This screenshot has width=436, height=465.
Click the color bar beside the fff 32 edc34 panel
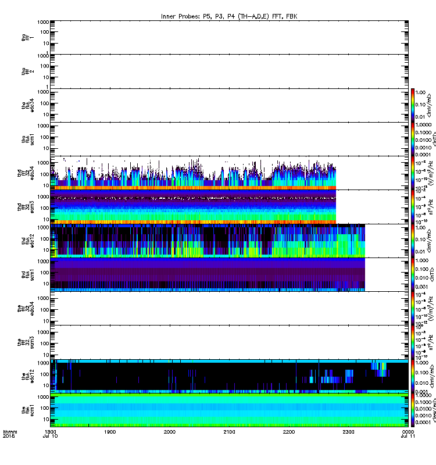click(x=413, y=308)
